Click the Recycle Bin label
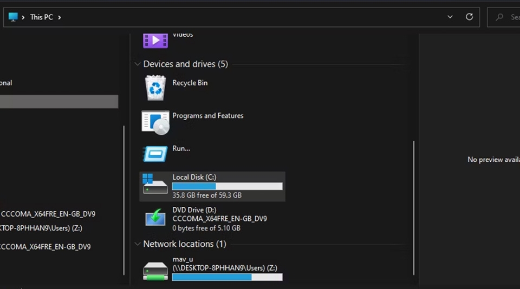The width and height of the screenshot is (520, 289). tap(190, 83)
